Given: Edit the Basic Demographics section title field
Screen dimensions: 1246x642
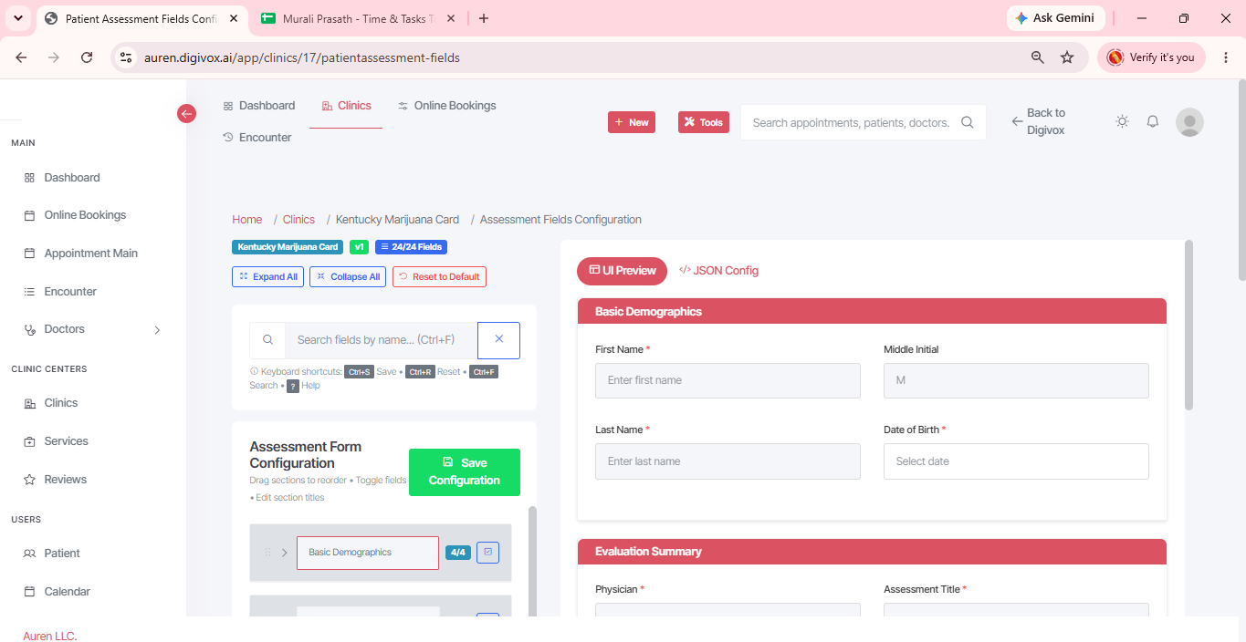Looking at the screenshot, I should pyautogui.click(x=368, y=553).
